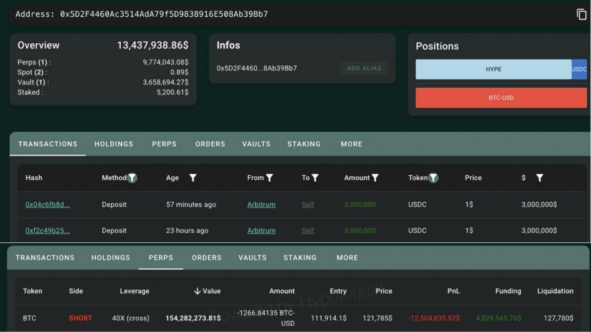Follow the Arbitrum link in first deposit row
Image resolution: width=591 pixels, height=332 pixels.
(x=261, y=205)
